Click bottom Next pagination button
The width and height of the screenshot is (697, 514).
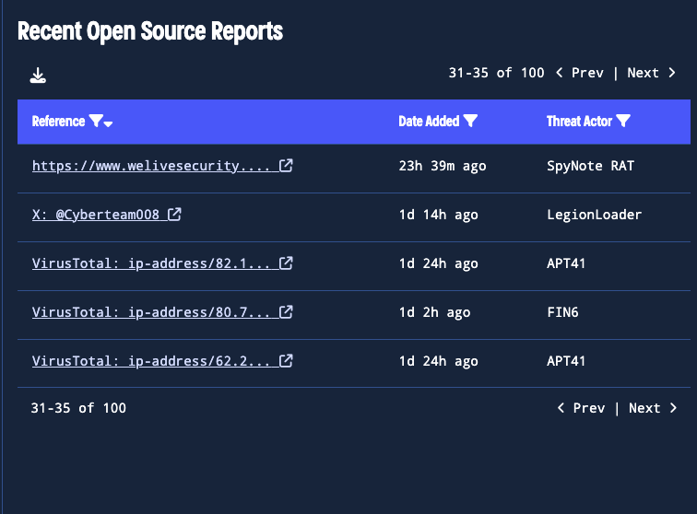tap(644, 408)
